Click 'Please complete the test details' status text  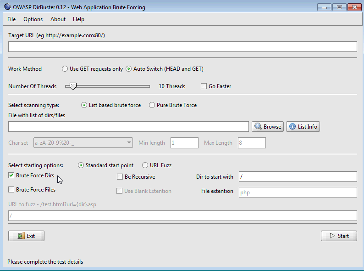(x=45, y=262)
